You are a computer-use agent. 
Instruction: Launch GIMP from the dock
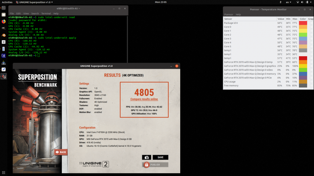click(3, 28)
